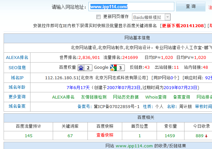Open the Baidu蜘蛛模拟 dropdown

(x=151, y=17)
